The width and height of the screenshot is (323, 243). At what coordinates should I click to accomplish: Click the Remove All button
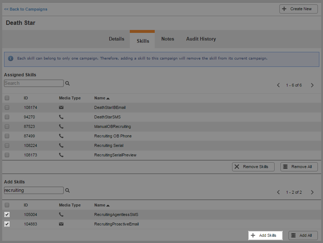click(x=299, y=167)
